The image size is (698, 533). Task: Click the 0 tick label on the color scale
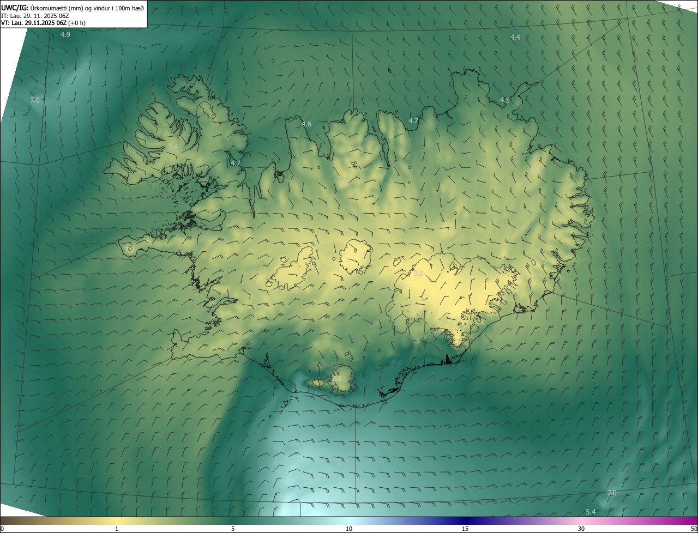[2, 529]
